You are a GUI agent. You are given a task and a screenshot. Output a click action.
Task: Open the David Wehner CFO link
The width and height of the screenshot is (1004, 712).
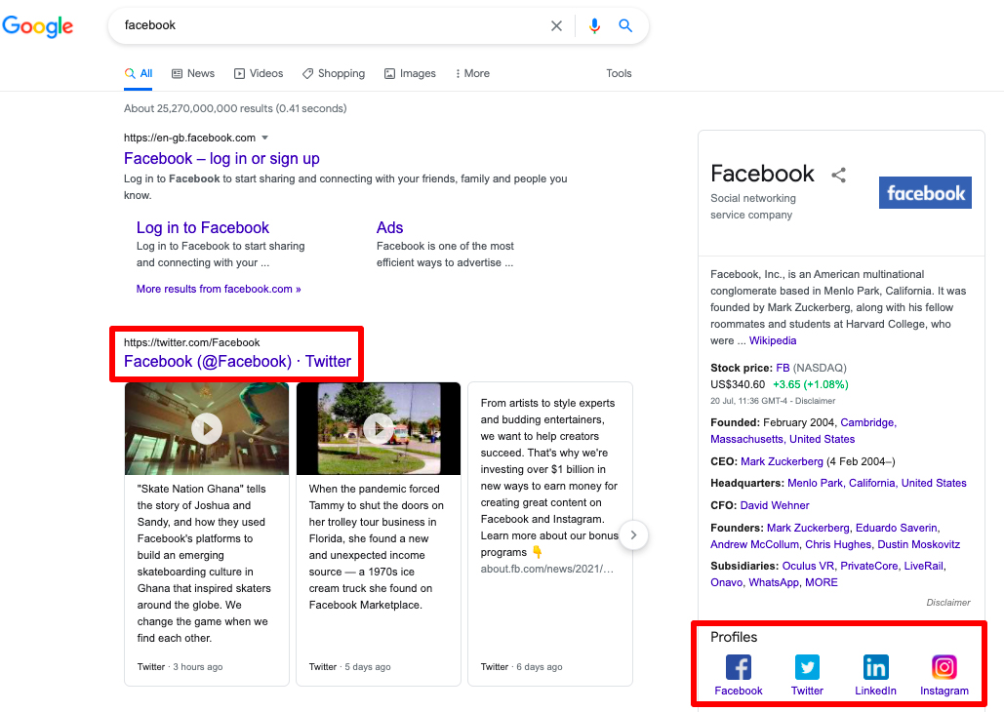pyautogui.click(x=774, y=505)
